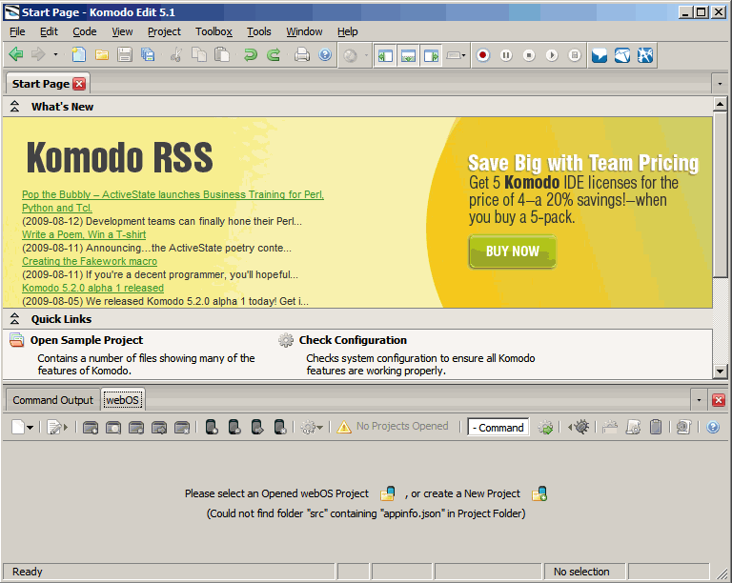Click the yellow warning triangle icon
Screen dimensions: 732x583
344,427
